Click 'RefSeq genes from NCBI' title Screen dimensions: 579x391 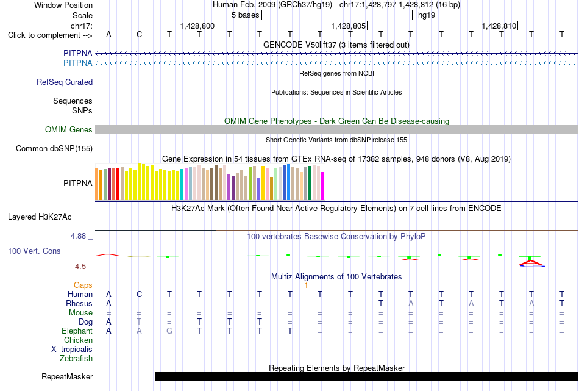click(x=336, y=73)
